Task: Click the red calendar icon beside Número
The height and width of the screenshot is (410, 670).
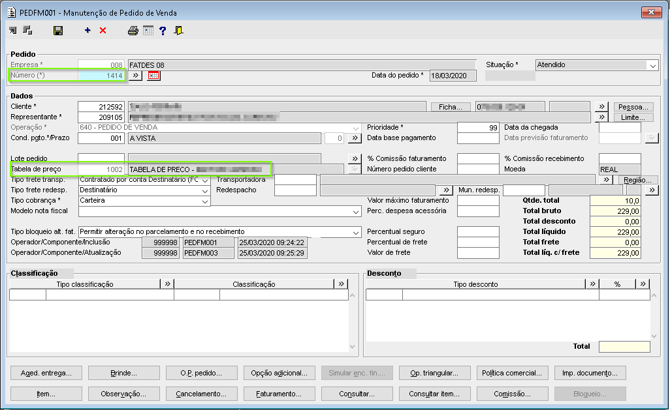Action: pyautogui.click(x=153, y=76)
